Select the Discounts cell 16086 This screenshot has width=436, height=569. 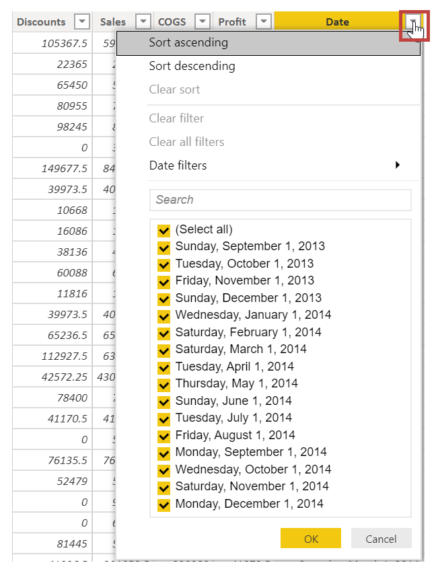click(52, 231)
